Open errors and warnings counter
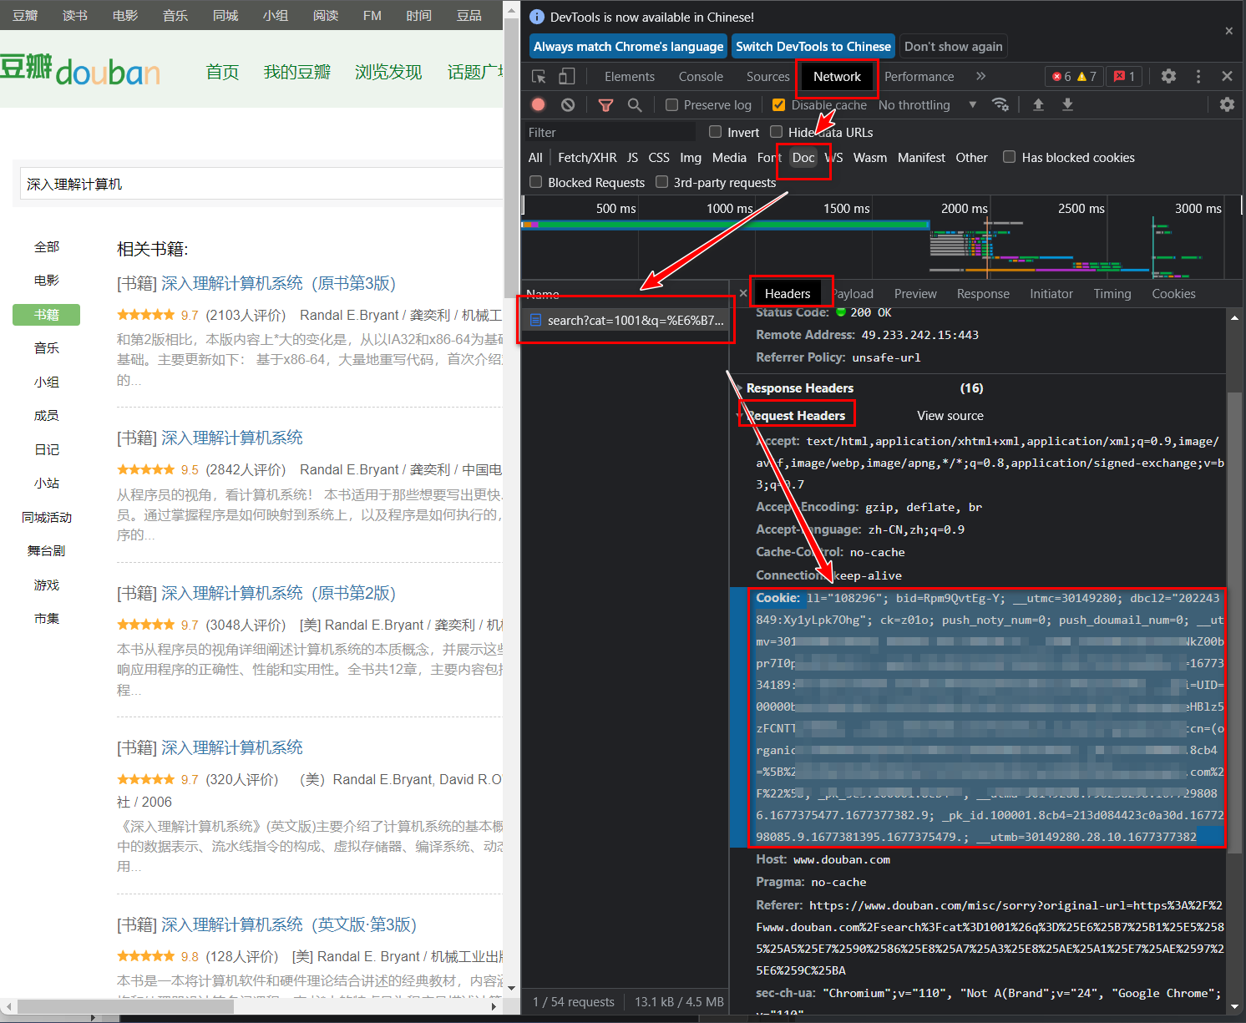 (1074, 76)
